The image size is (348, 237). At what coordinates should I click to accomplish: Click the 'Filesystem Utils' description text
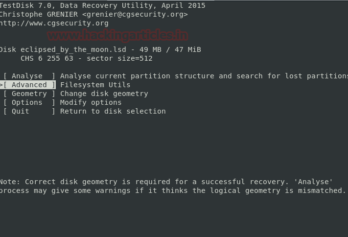tap(95, 85)
